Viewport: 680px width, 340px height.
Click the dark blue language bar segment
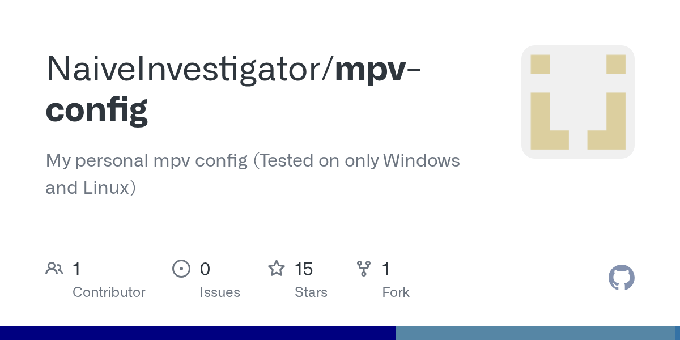[198, 333]
